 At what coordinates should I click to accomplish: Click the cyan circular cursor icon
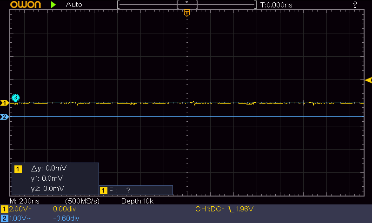[x=15, y=98]
